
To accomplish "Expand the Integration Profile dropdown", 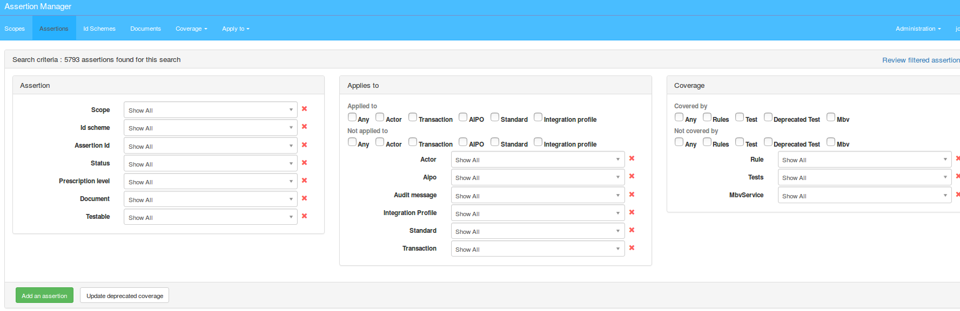I will click(x=538, y=213).
